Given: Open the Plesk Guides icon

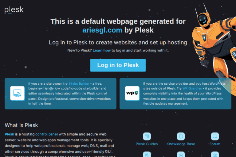Looking at the screenshot, I should pyautogui.click(x=147, y=136).
